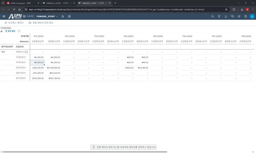Click 일괄 데이터 입력 종료 button
This screenshot has height=153, width=256.
pyautogui.click(x=41, y=23)
